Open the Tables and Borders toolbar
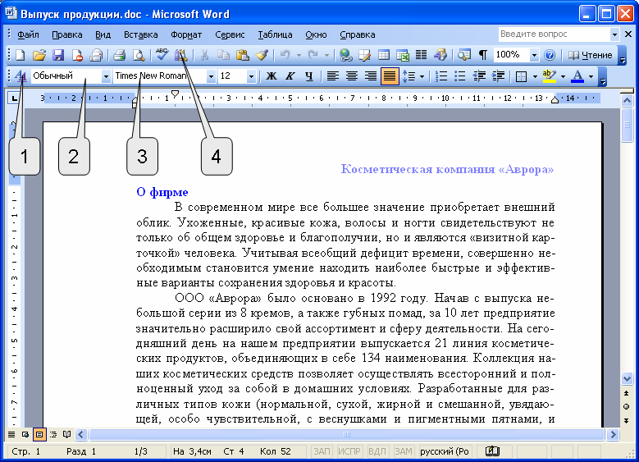639x462 pixels. coord(364,55)
